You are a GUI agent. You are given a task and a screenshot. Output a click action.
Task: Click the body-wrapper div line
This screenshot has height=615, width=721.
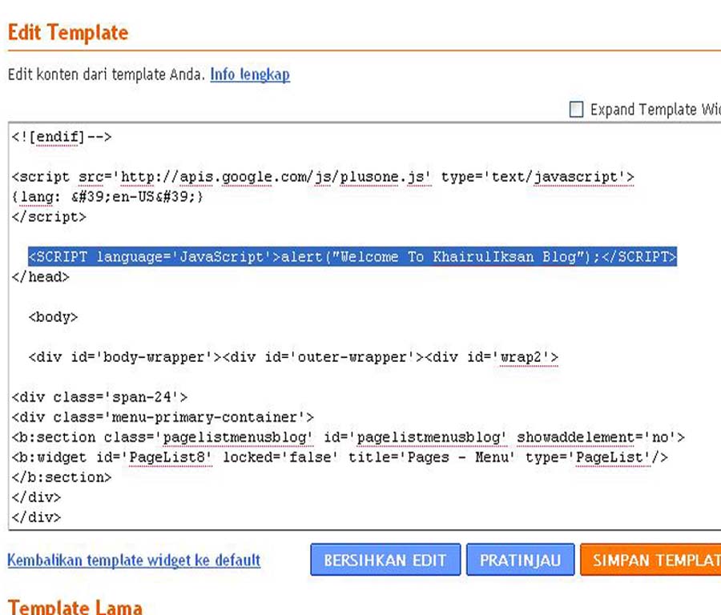(x=293, y=357)
